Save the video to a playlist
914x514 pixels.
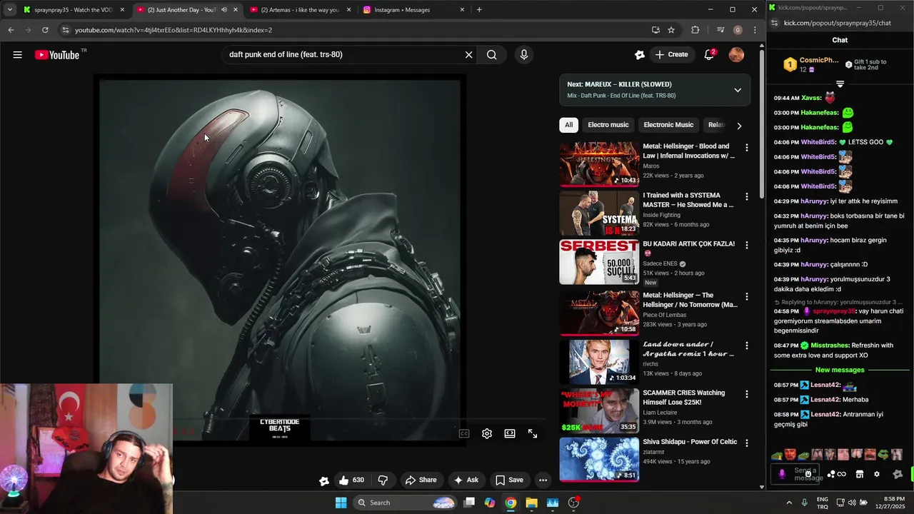[x=509, y=480]
